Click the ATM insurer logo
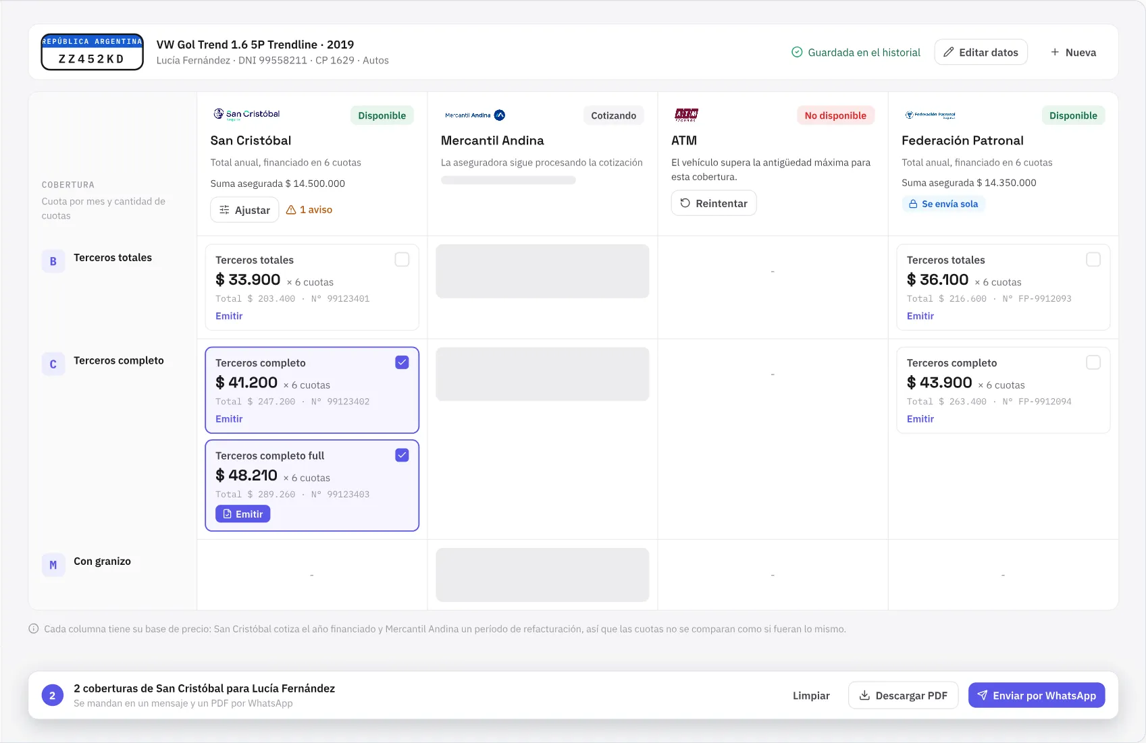 (686, 115)
